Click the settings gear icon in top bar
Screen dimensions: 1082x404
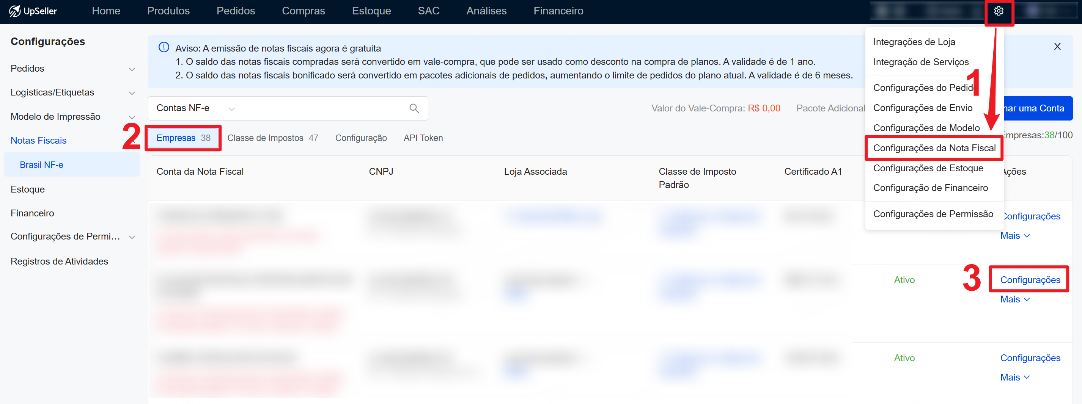(x=999, y=11)
